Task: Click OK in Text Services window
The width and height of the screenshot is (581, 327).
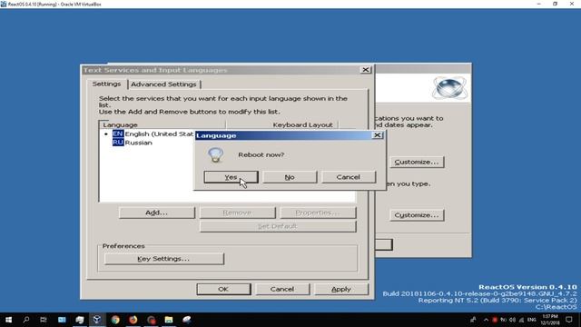Action: point(223,289)
